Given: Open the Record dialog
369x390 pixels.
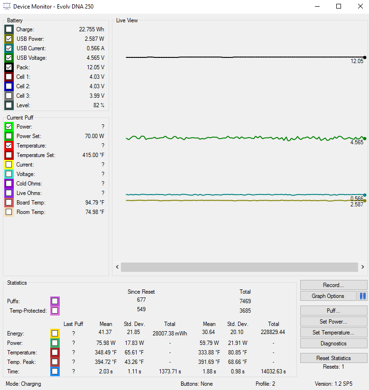Looking at the screenshot, I should pyautogui.click(x=333, y=285).
